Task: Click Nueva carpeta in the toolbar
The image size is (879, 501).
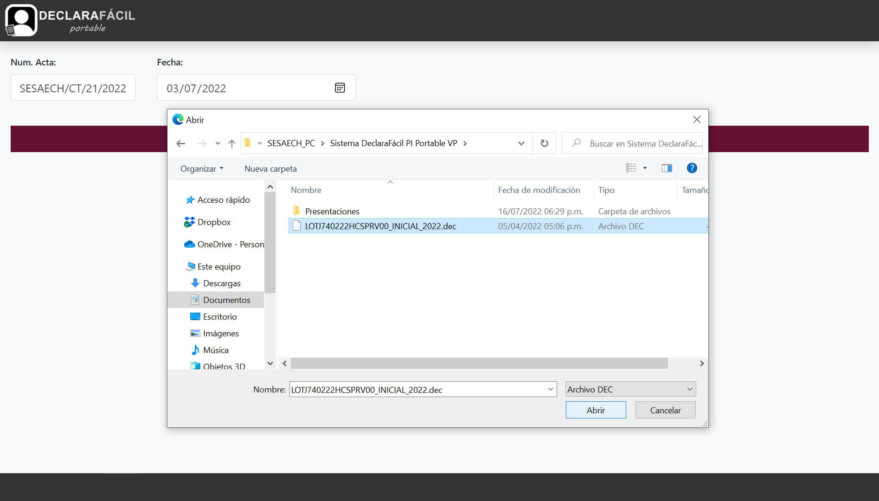Action: click(x=270, y=169)
